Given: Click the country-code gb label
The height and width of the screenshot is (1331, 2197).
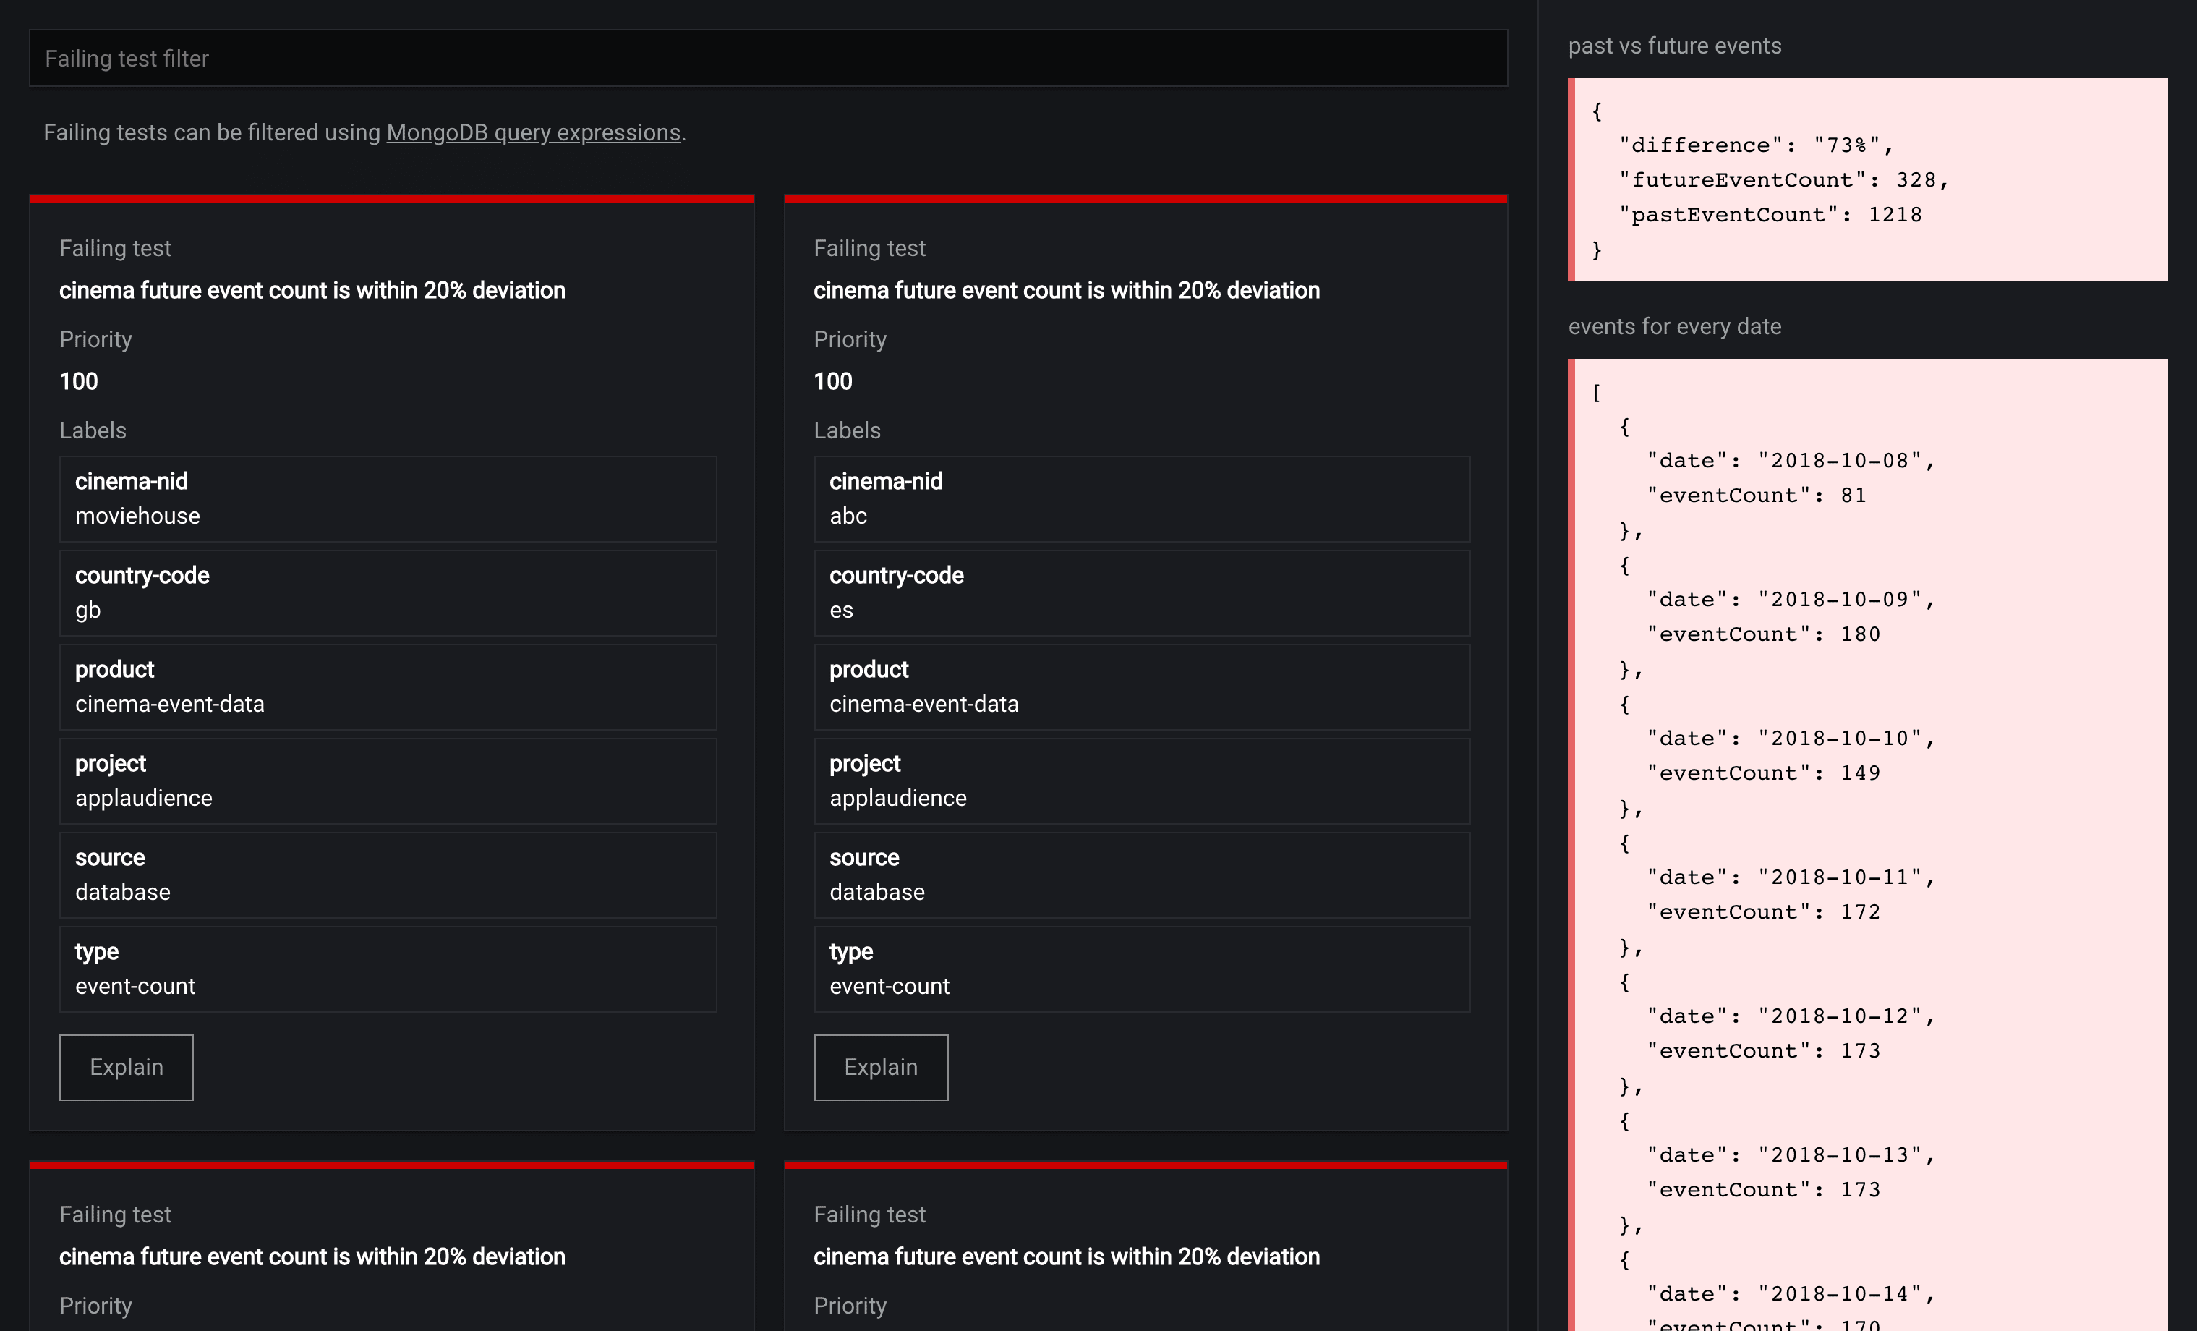Looking at the screenshot, I should pos(388,592).
